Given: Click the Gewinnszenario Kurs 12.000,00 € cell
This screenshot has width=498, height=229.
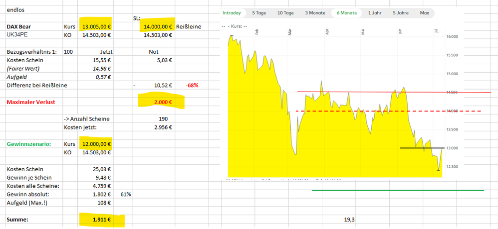Looking at the screenshot, I should tap(96, 144).
